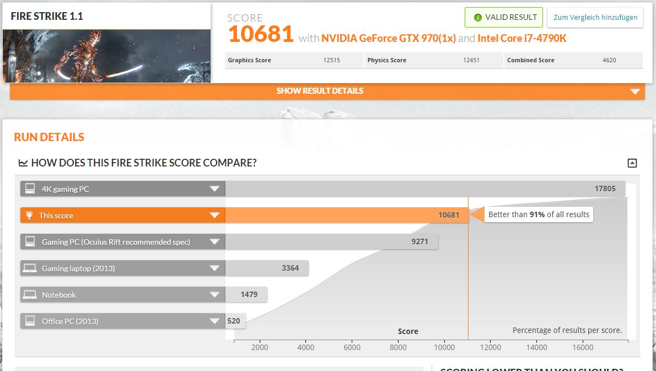Click the 3364 value on Gaming laptop bar
The image size is (656, 371).
[291, 268]
